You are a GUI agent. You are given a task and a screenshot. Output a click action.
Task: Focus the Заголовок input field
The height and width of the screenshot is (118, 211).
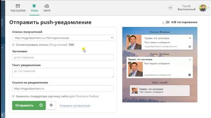click(x=63, y=57)
